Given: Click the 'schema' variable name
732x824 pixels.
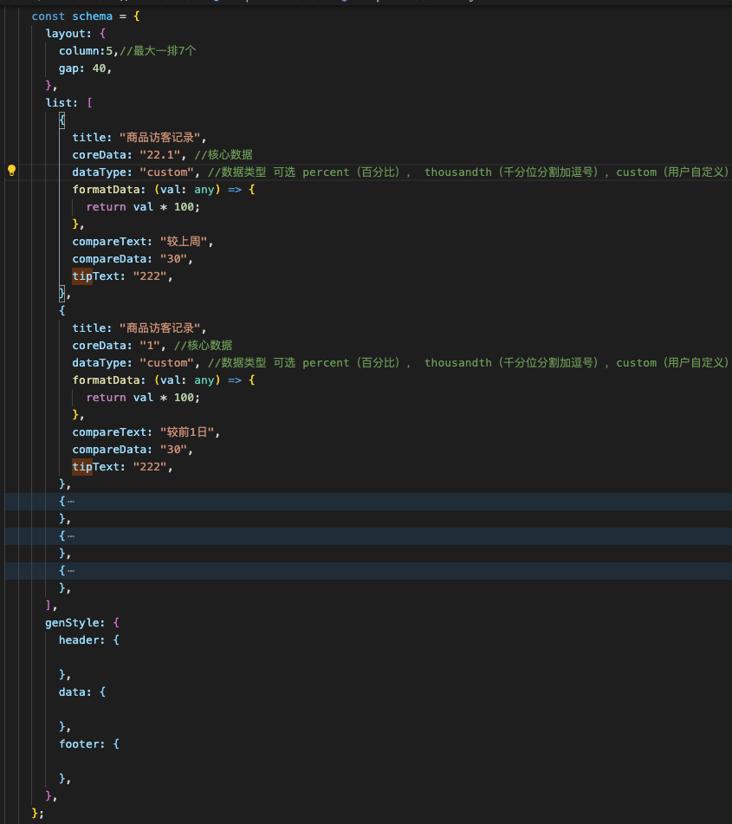Looking at the screenshot, I should (x=92, y=16).
